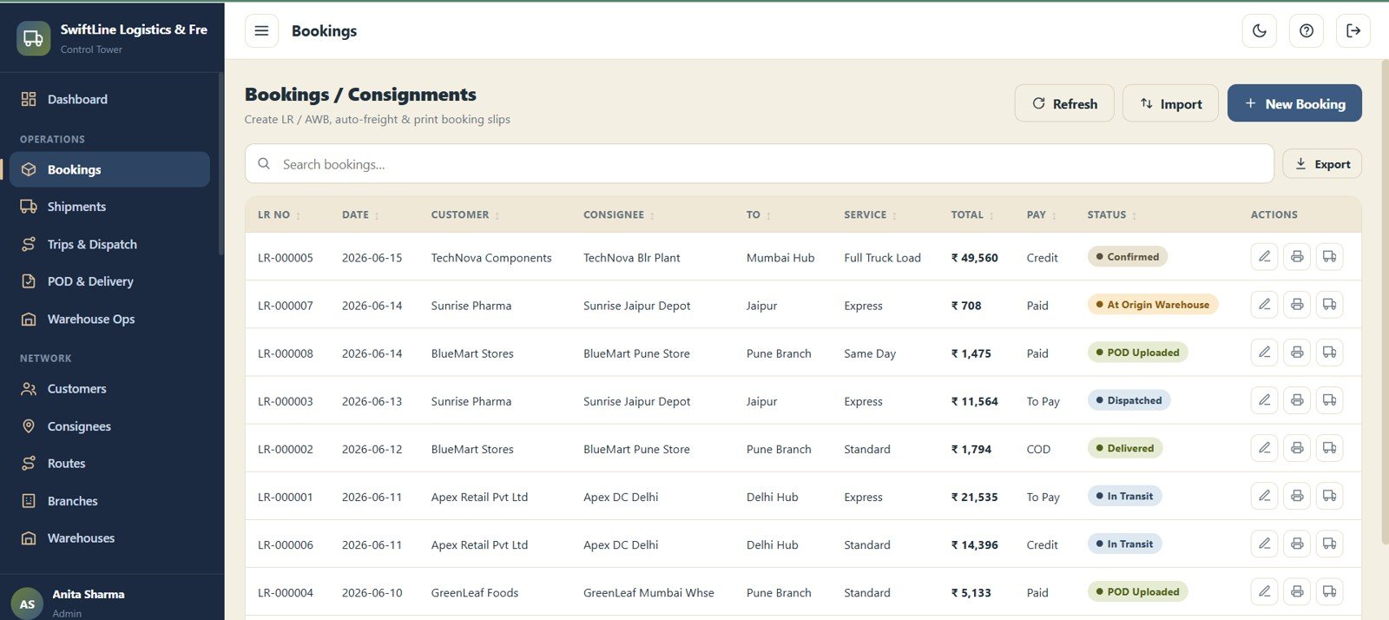Export the bookings list
The width and height of the screenshot is (1389, 620).
[1322, 164]
